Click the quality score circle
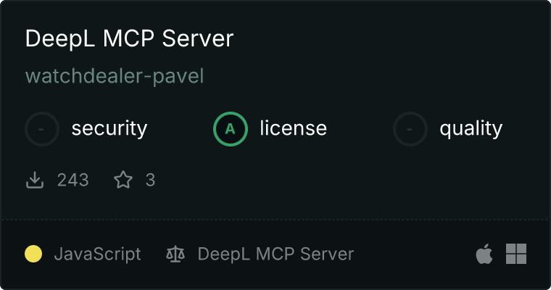This screenshot has width=551, height=290. pyautogui.click(x=410, y=129)
